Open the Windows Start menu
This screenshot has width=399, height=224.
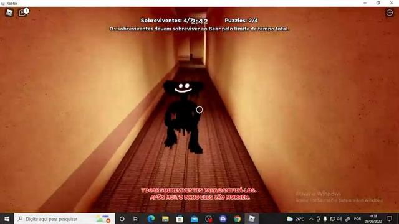[x=7, y=218]
